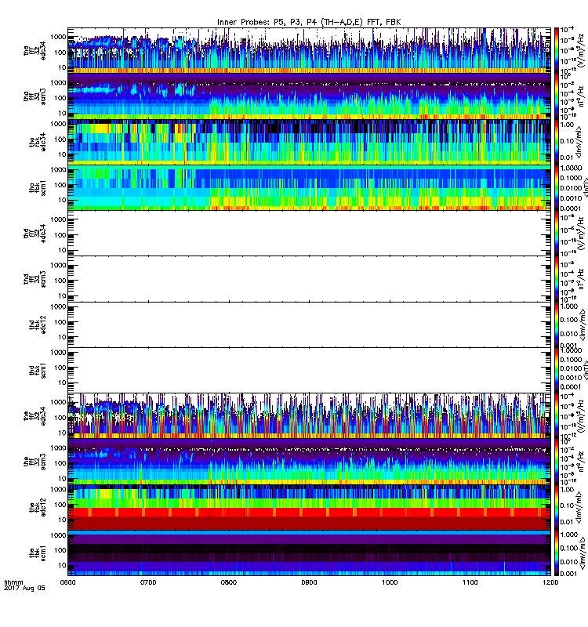Viewport: 588px width, 627px height.
Task: Click the color bar of tha fbk scm1 panel
Action: 557,187
